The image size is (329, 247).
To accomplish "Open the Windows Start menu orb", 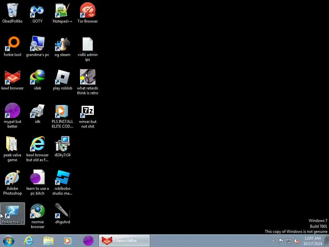I will pos(9,241).
